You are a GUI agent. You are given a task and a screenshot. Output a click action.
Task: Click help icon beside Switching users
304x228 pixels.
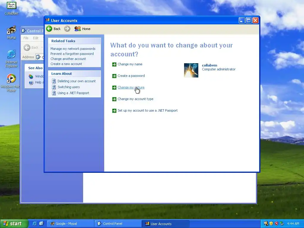tap(54, 87)
